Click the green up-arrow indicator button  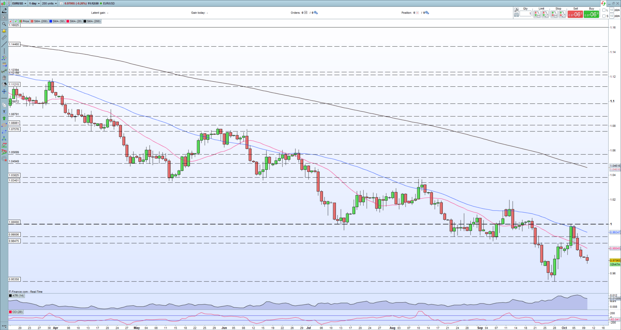coord(16,21)
